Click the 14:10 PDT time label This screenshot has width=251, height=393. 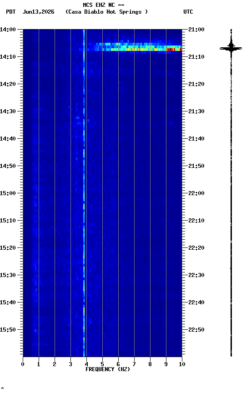8,57
